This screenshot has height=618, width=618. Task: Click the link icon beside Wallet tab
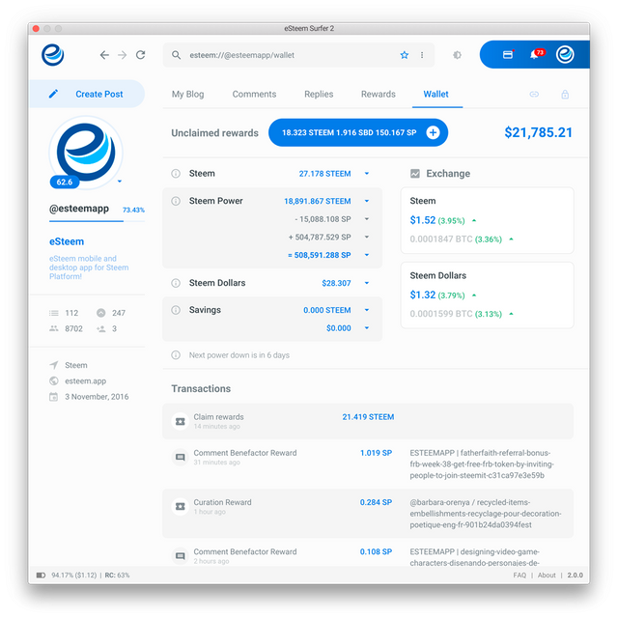click(x=534, y=95)
